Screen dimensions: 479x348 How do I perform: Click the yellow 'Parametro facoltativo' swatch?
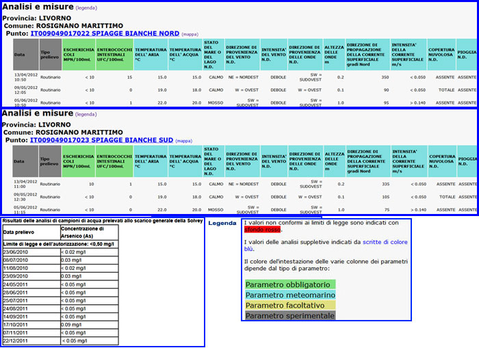point(290,305)
